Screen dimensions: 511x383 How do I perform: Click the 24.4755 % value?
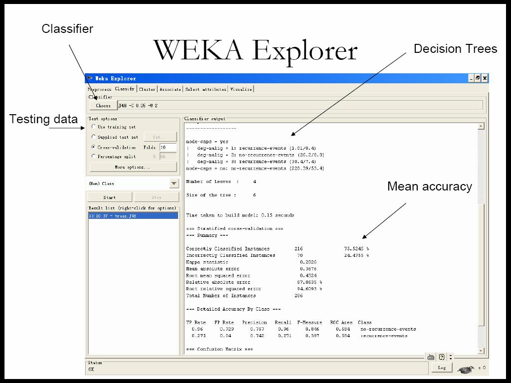356,255
